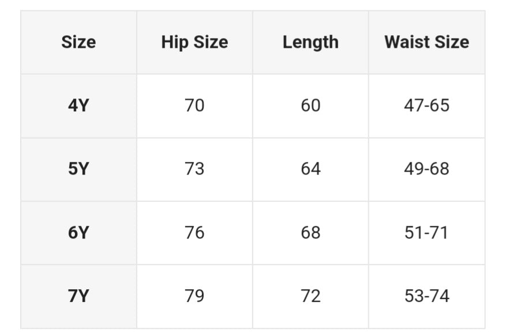
Task: Click the Size column header
Action: [x=78, y=42]
